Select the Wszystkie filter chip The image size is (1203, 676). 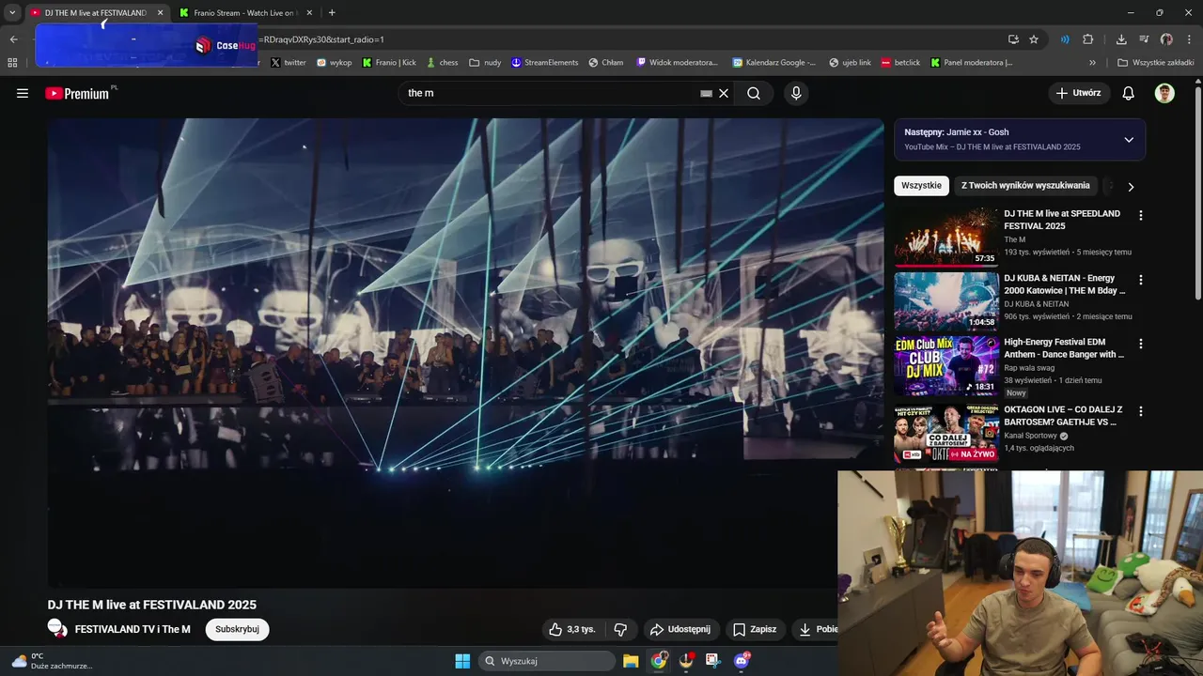click(921, 186)
